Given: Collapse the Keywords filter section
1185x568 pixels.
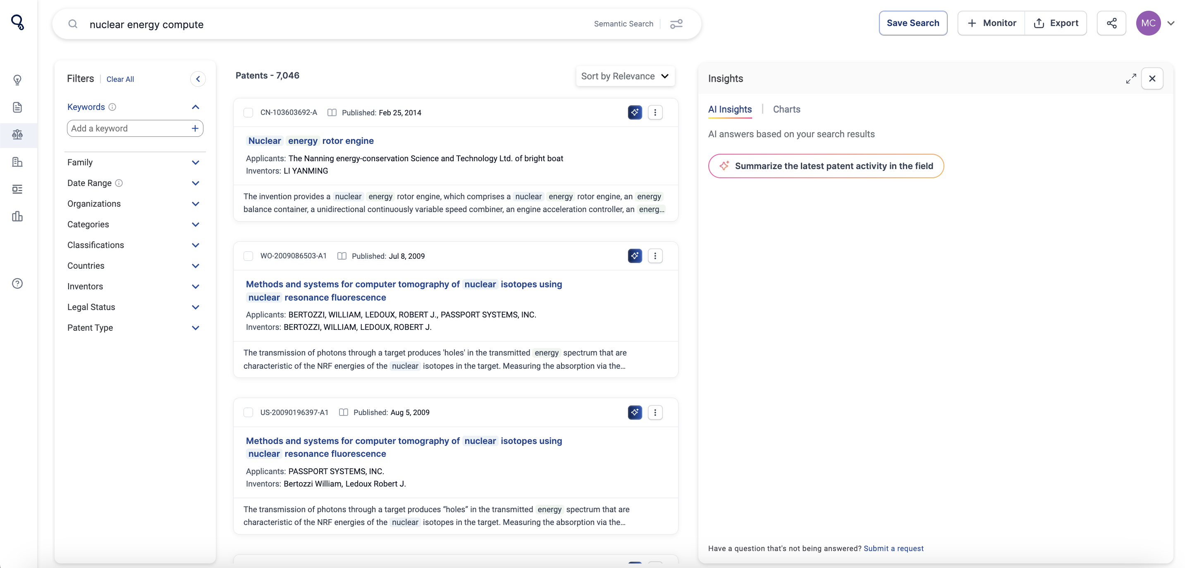Looking at the screenshot, I should coord(195,107).
